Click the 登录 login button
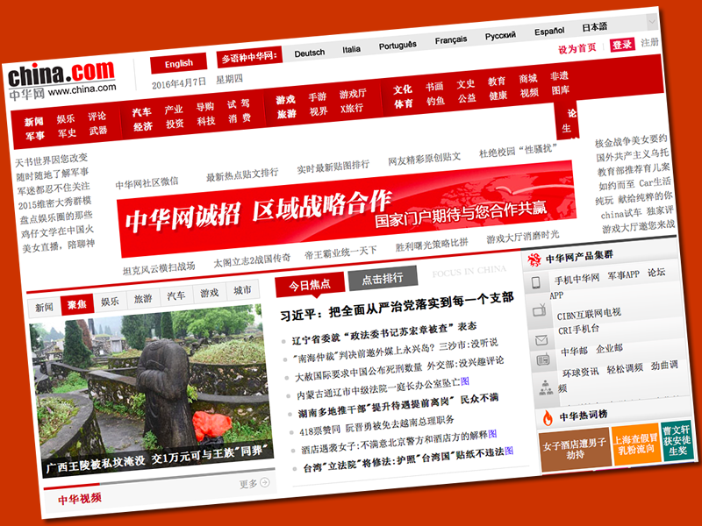Screen dimensions: 702x526 (622, 45)
